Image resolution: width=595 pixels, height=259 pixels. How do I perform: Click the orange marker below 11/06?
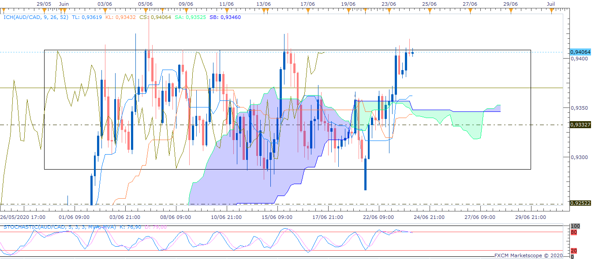[226, 9]
